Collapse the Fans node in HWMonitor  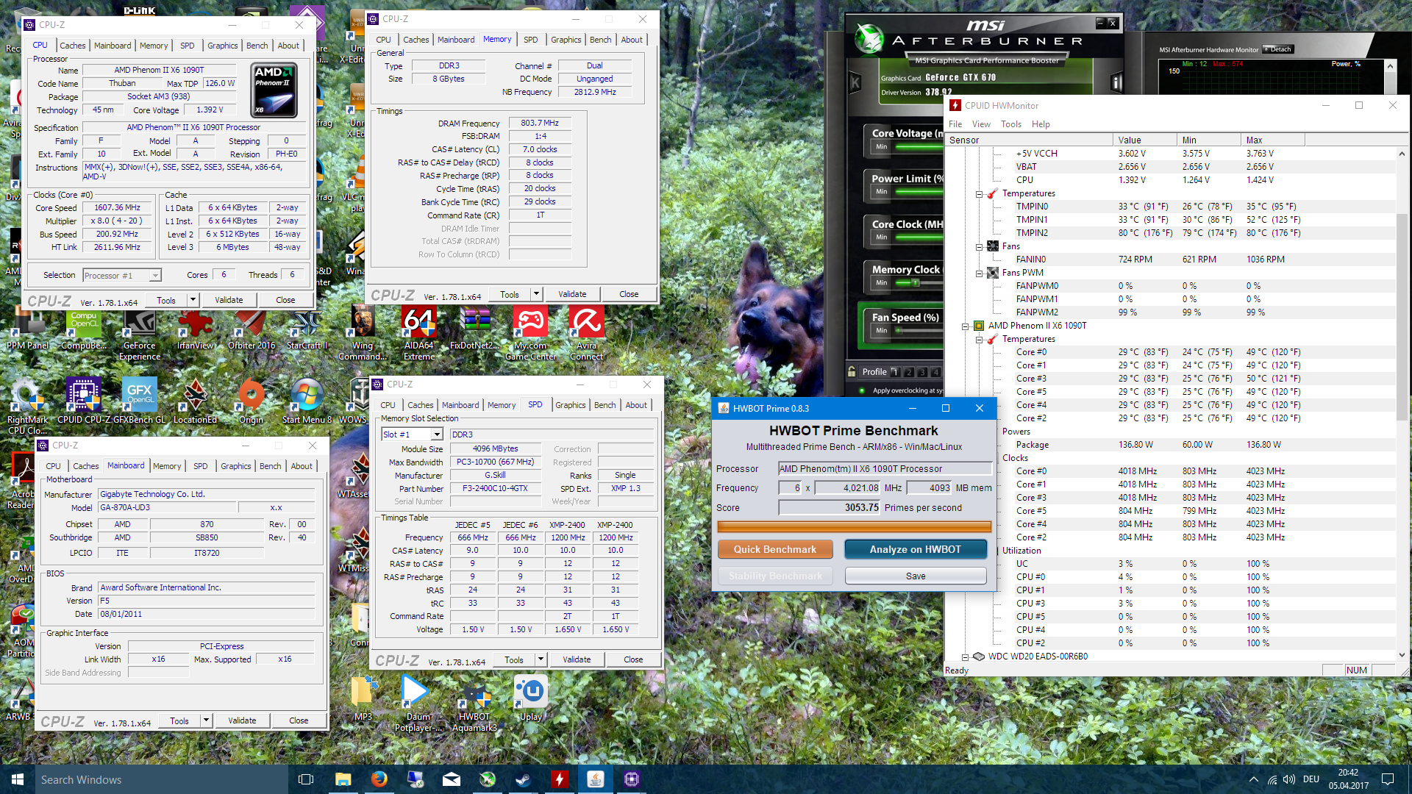pos(979,247)
